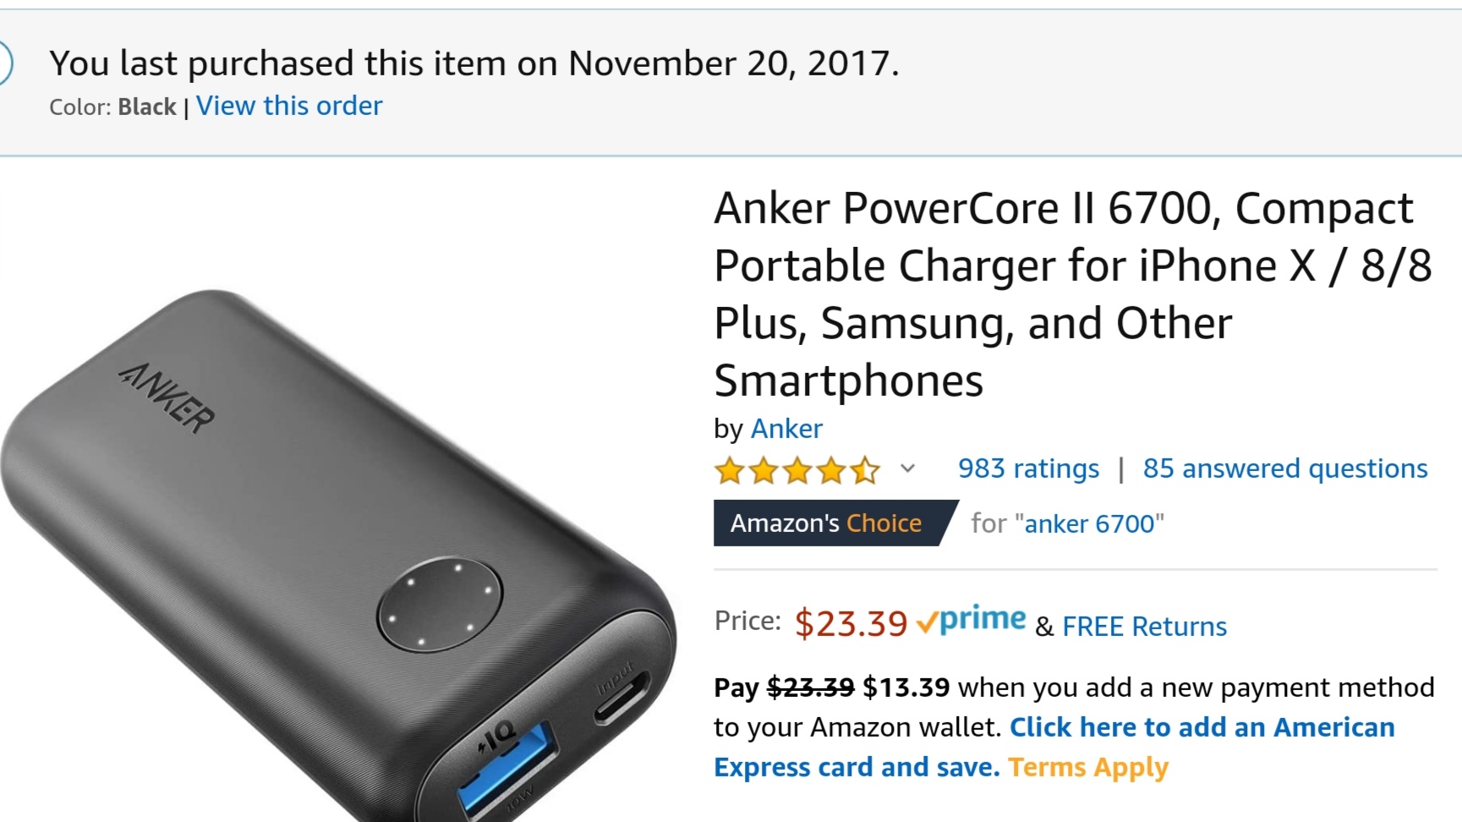This screenshot has width=1462, height=822.
Task: Click the $23.39 price text
Action: pos(851,623)
